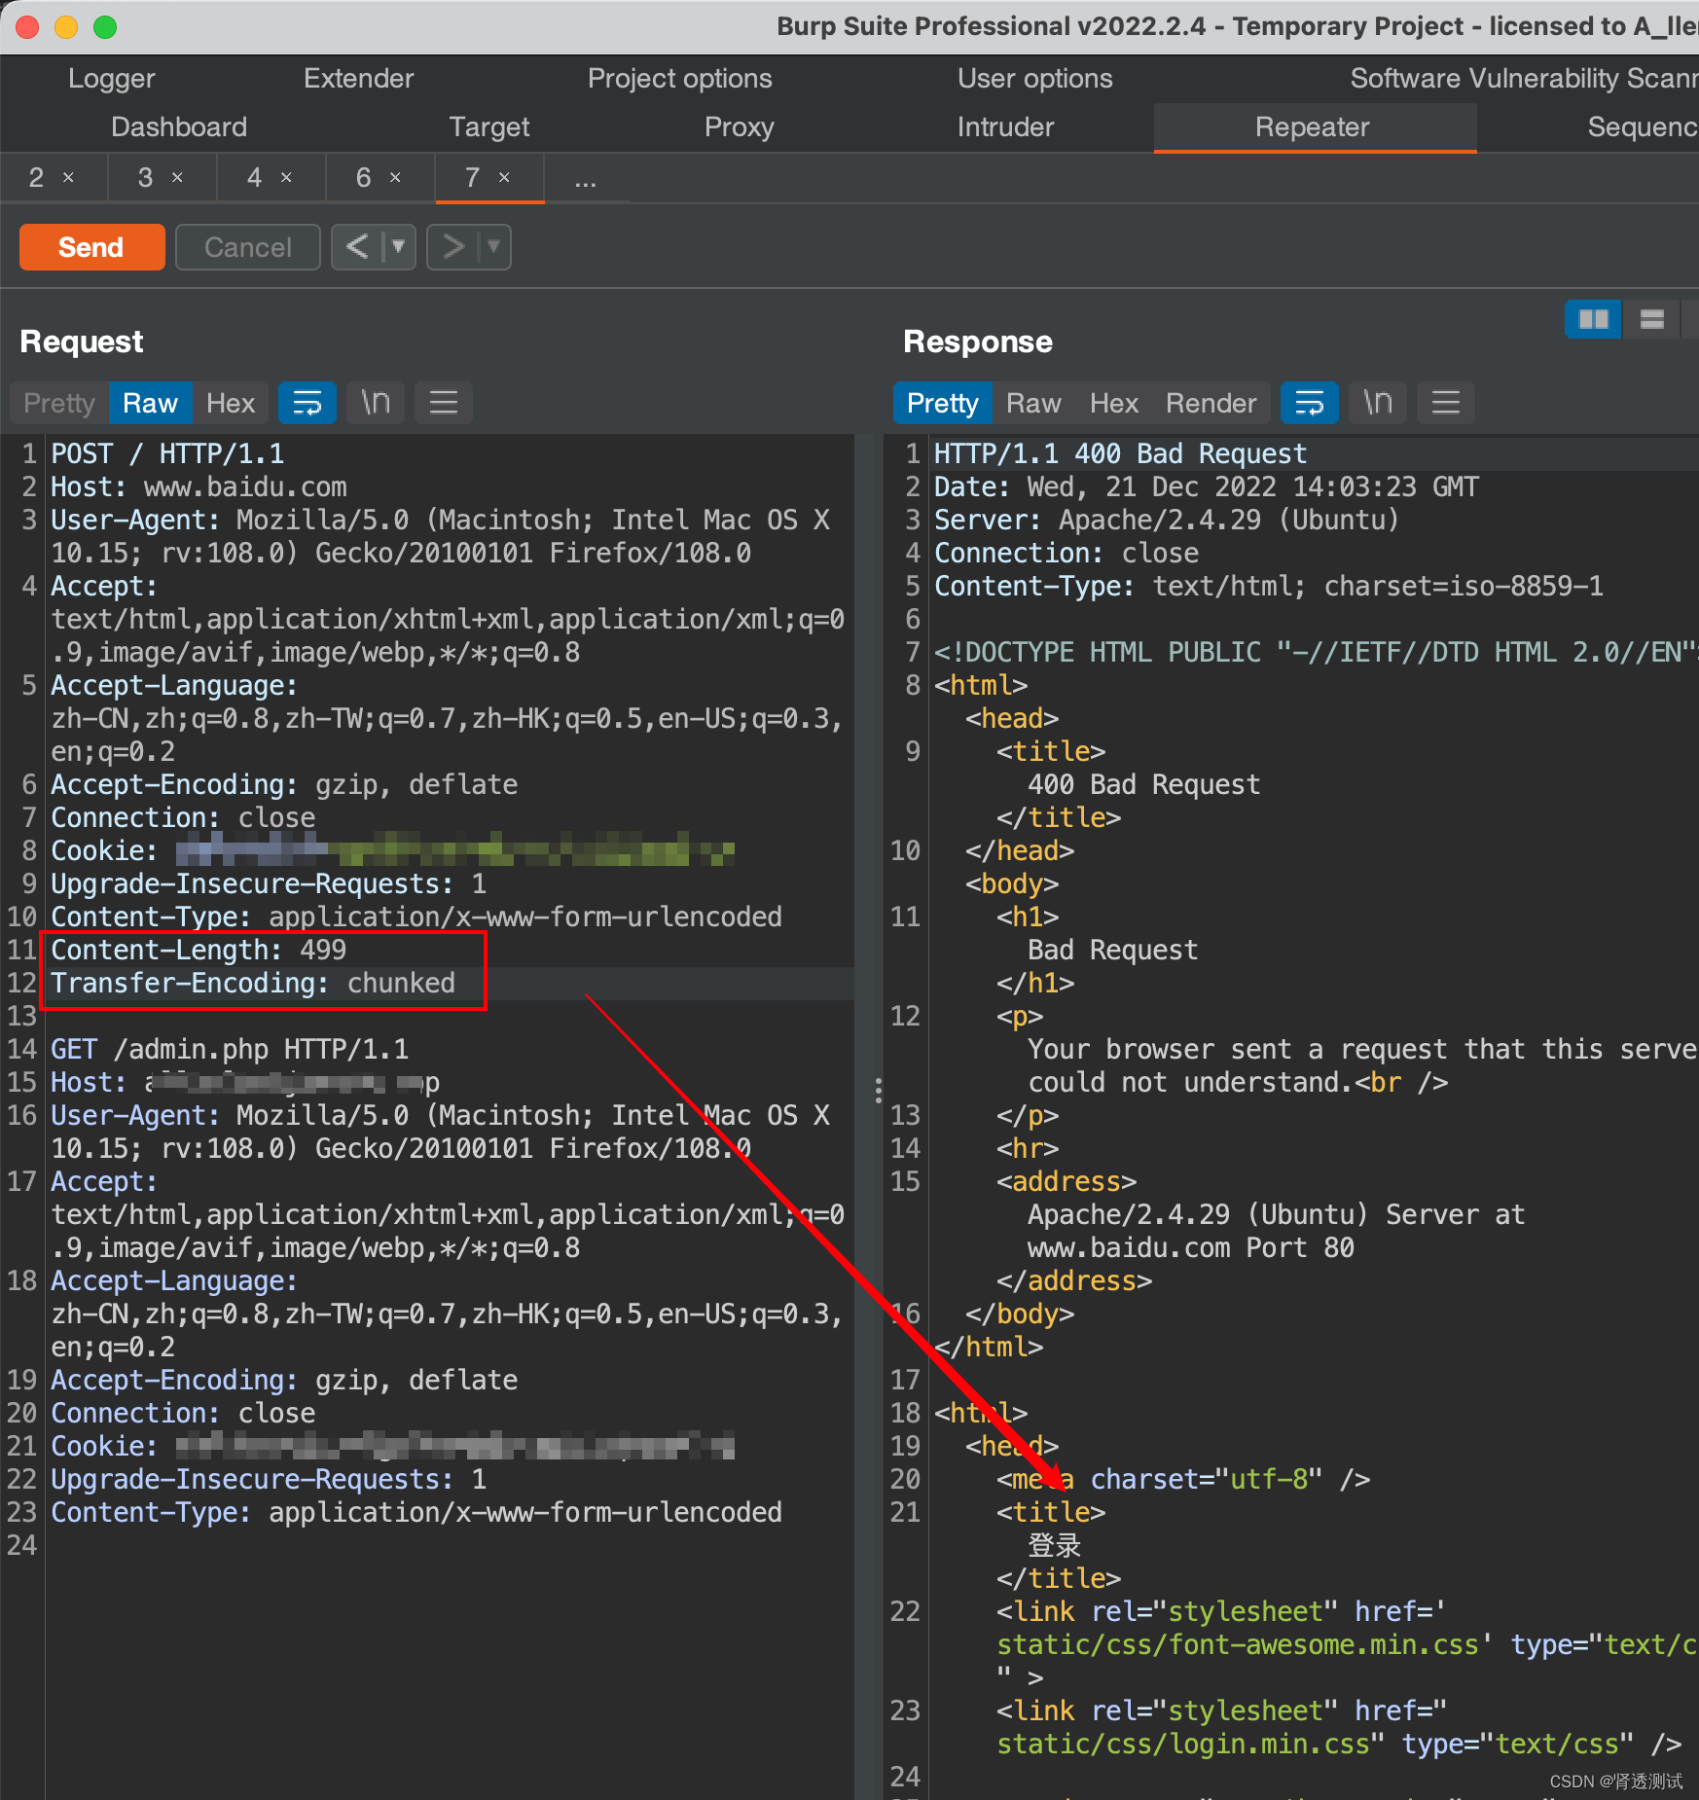Select Pretty view in Request panel
Screen dimensions: 1699x1800
pyautogui.click(x=59, y=403)
